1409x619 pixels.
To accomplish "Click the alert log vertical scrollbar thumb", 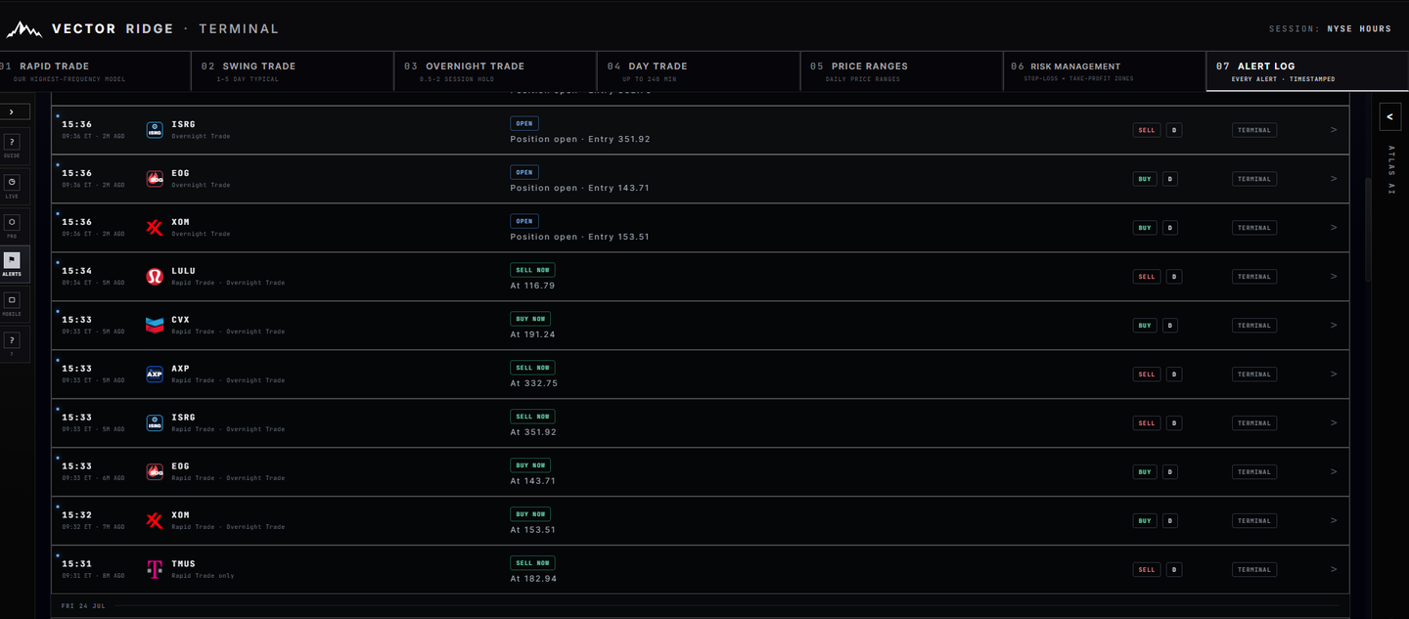I will coord(1369,231).
